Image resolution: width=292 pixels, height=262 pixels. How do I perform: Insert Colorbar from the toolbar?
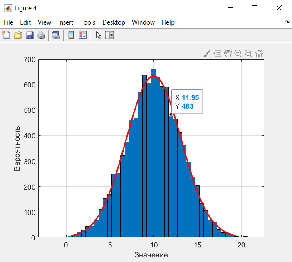[x=71, y=35]
